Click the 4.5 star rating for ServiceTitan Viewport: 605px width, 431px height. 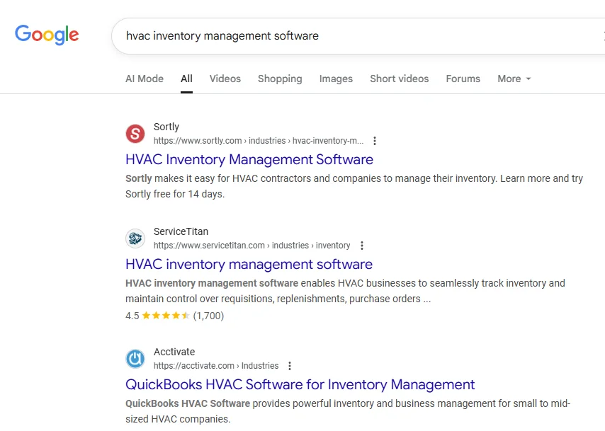pos(174,316)
